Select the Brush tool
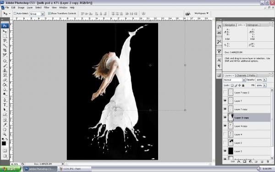Image resolution: width=275 pixels, height=172 pixels. [5, 66]
